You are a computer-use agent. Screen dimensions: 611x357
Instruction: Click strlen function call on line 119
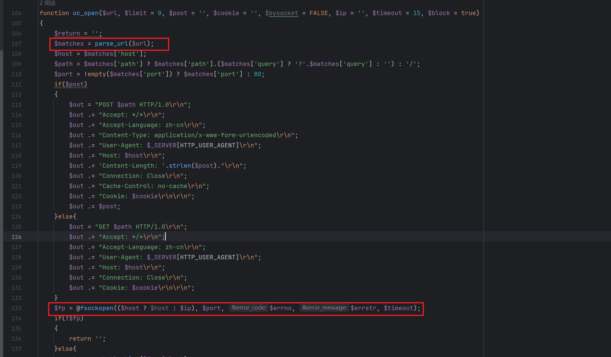180,166
